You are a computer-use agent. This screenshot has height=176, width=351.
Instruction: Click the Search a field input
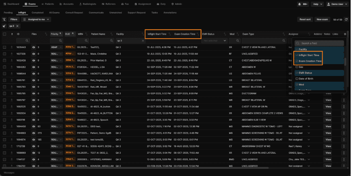(x=319, y=43)
